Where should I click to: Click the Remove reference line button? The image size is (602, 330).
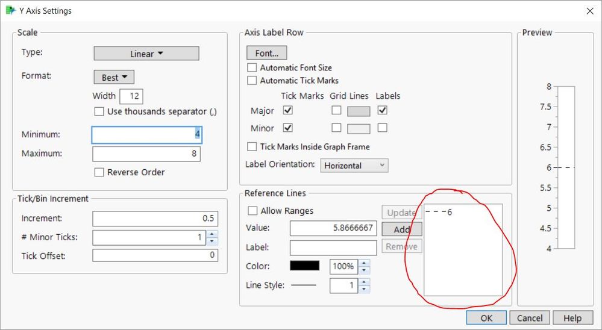401,246
